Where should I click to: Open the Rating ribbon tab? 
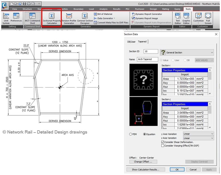click(x=166, y=9)
